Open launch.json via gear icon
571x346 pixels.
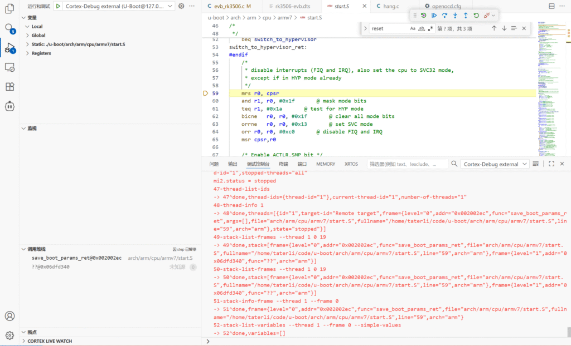181,6
